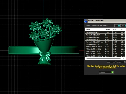The height and width of the screenshot is (94, 126).
Task: Select the White Gold:14KX1 row
Action: click(x=105, y=54)
